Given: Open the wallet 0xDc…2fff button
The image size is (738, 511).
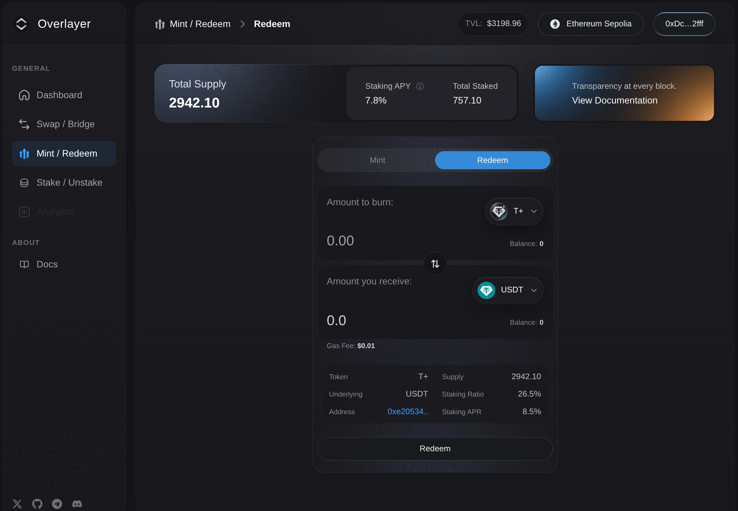Looking at the screenshot, I should point(684,24).
